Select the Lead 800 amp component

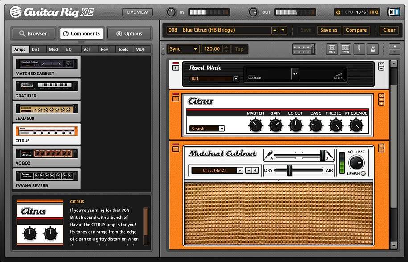pyautogui.click(x=46, y=111)
